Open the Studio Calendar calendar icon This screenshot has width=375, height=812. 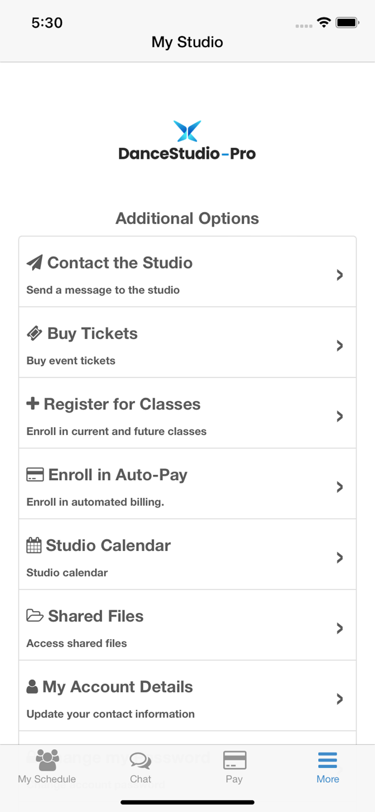pos(34,545)
